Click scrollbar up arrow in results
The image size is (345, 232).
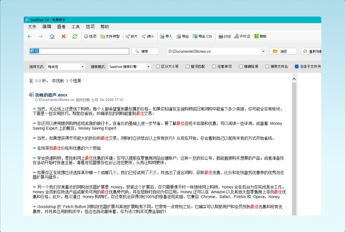pyautogui.click(x=294, y=79)
